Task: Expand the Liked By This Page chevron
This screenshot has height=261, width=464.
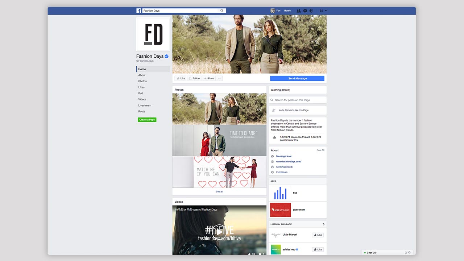Action: [x=324, y=224]
